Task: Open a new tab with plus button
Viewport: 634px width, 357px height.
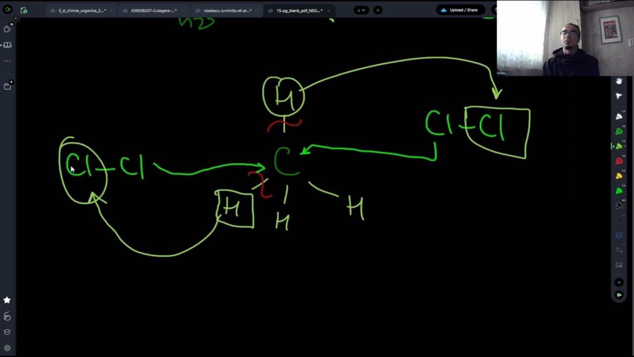Action: click(377, 10)
